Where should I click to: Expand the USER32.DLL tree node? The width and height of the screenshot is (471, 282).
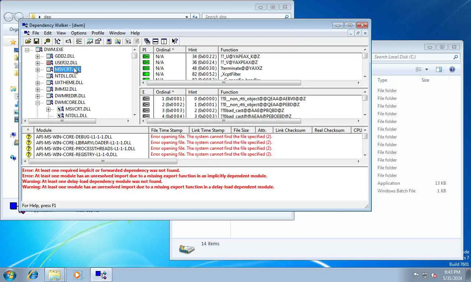pos(38,63)
